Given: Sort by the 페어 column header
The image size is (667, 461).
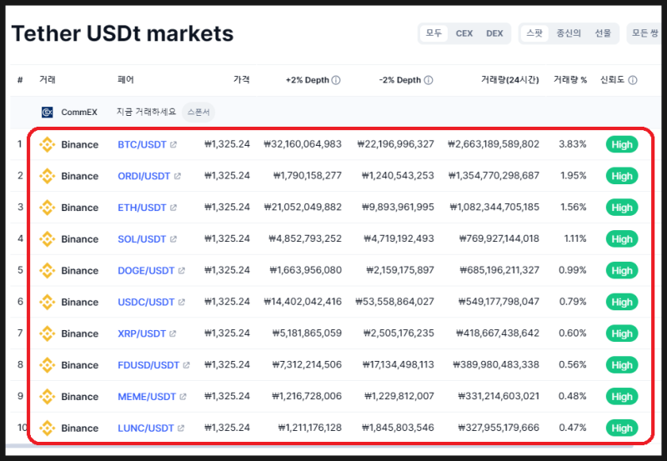Looking at the screenshot, I should point(126,79).
